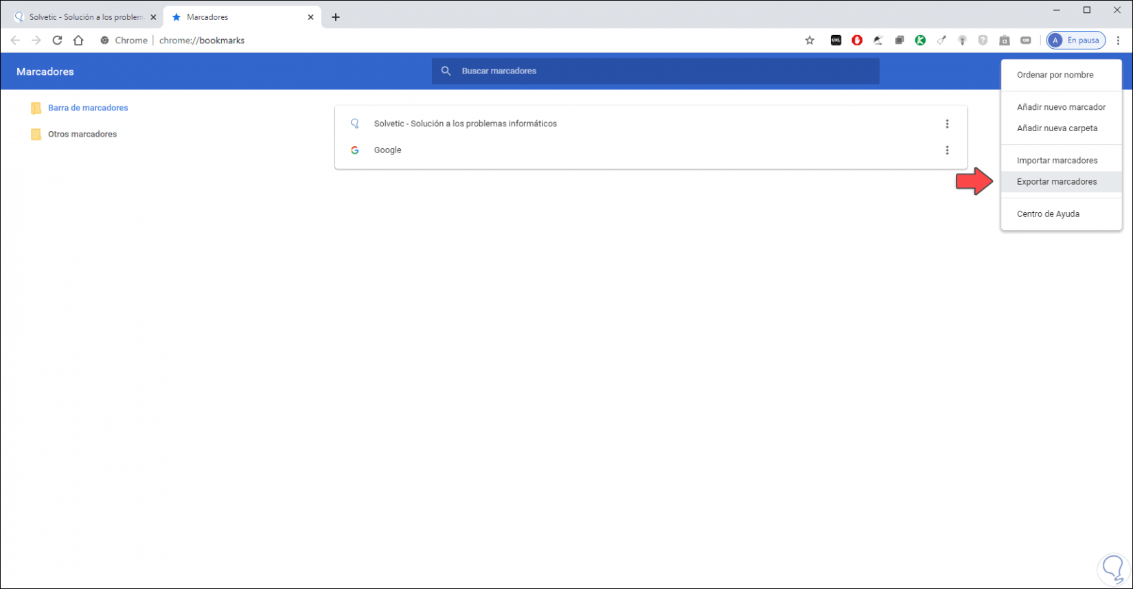
Task: Open the shopping bag extension icon
Action: 1005,41
